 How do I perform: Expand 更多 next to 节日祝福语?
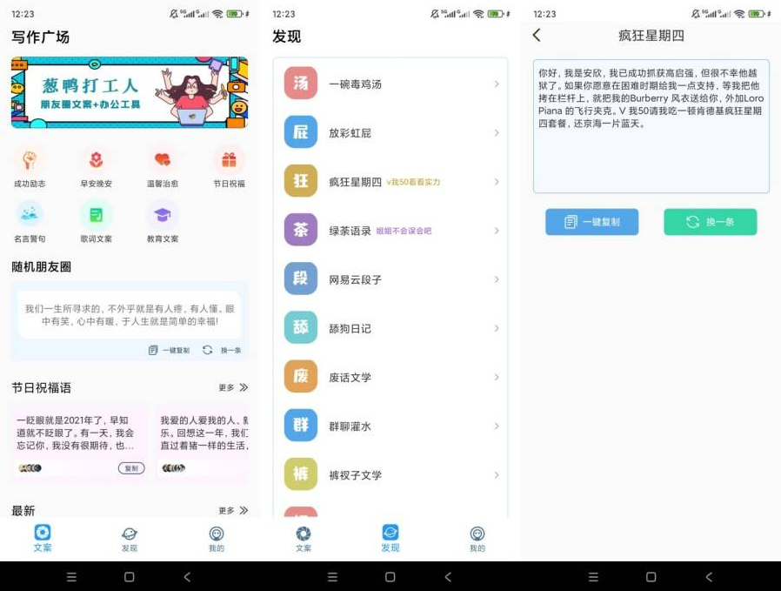pyautogui.click(x=233, y=387)
